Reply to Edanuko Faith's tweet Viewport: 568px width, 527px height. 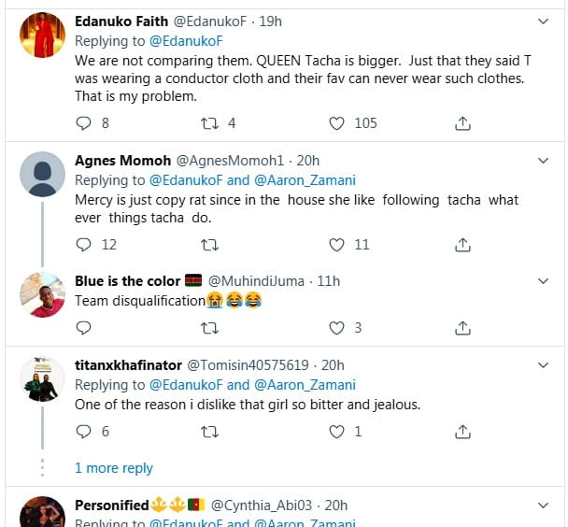[x=83, y=123]
